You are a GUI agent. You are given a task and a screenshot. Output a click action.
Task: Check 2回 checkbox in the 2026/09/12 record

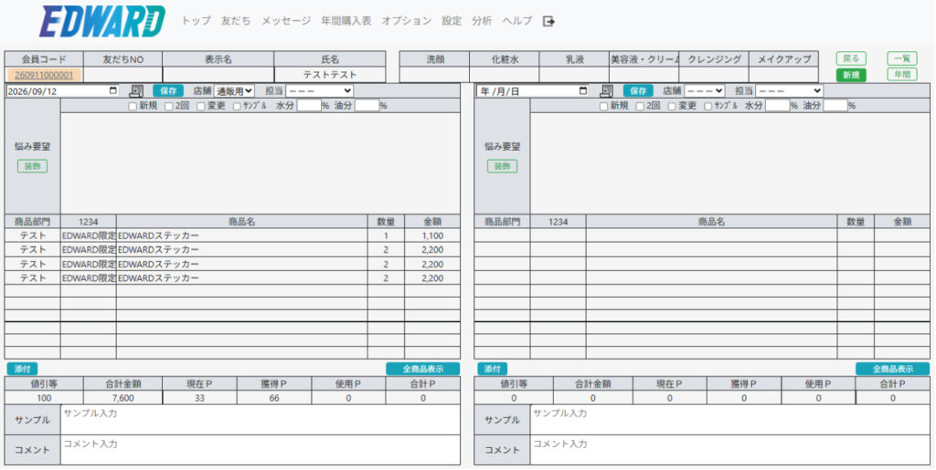[168, 106]
